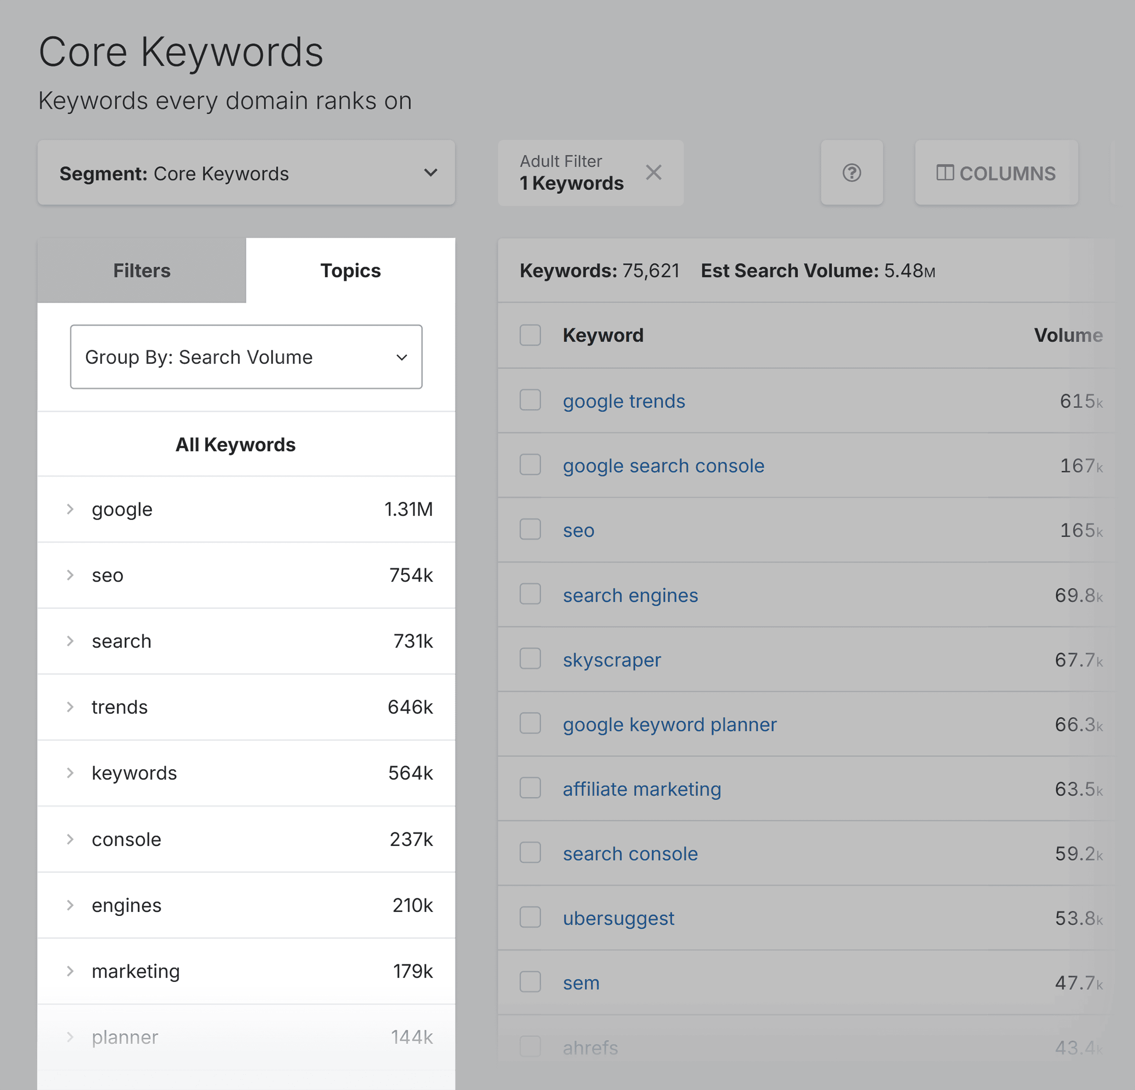This screenshot has width=1135, height=1090.
Task: Check the google search console row checkbox
Action: 530,465
